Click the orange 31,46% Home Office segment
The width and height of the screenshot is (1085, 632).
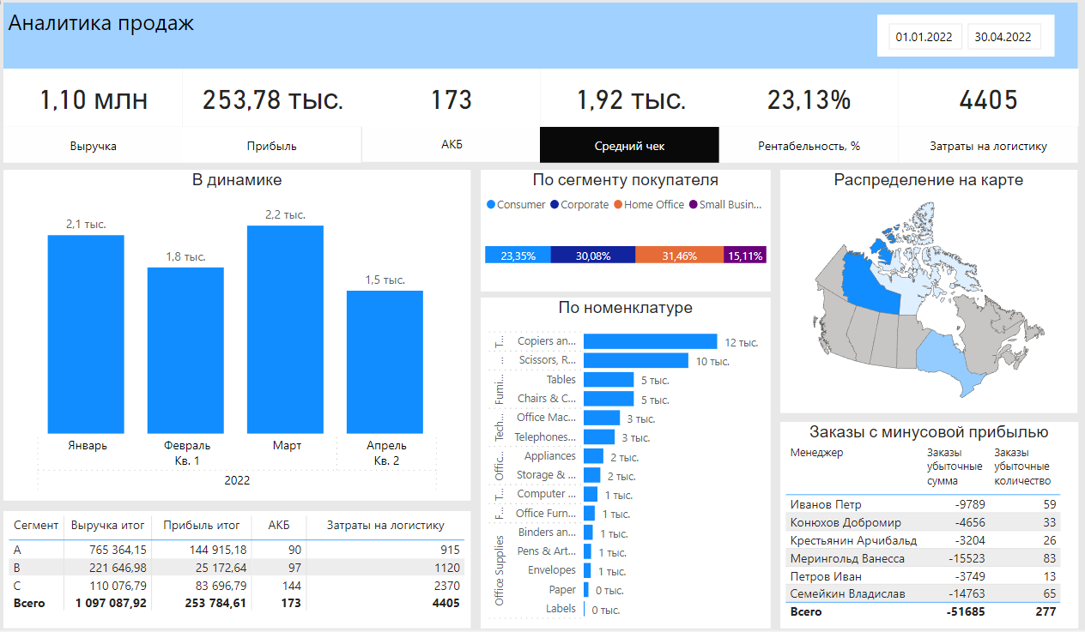click(x=677, y=255)
